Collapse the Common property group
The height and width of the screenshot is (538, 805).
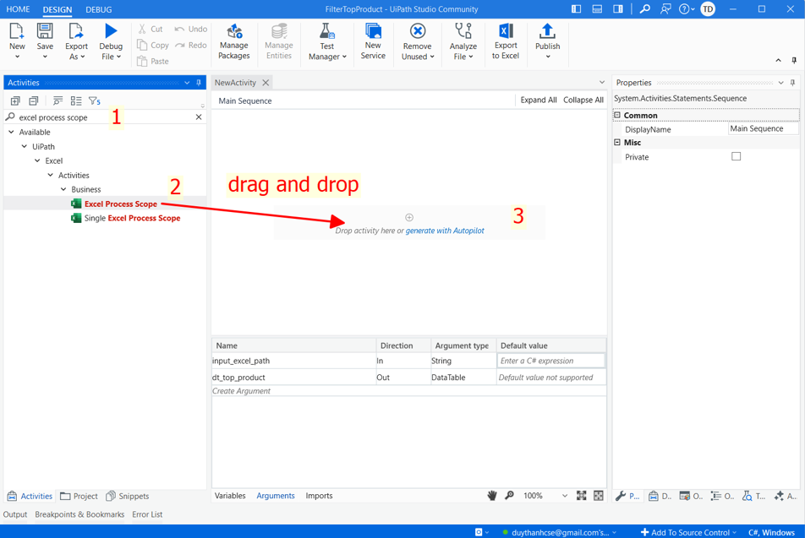click(617, 116)
